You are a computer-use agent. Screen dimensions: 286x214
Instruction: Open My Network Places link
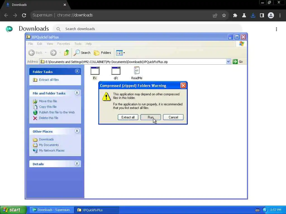click(x=52, y=150)
